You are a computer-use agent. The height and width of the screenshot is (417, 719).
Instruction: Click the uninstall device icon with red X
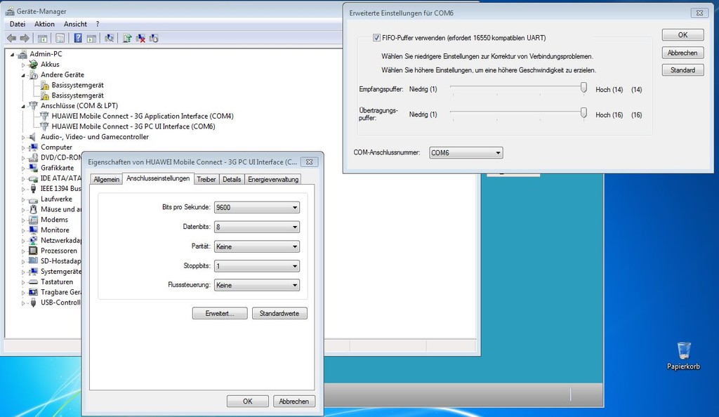(x=140, y=39)
